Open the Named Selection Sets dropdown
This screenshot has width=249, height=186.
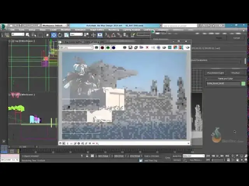click(143, 34)
